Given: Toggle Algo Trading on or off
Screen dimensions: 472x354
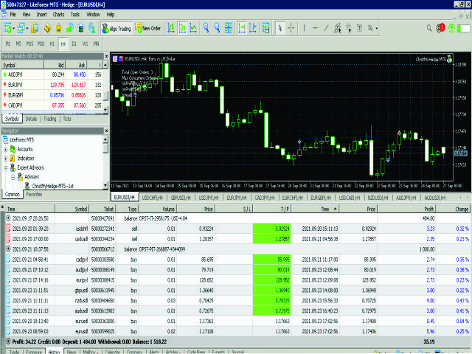Looking at the screenshot, I should [x=117, y=28].
